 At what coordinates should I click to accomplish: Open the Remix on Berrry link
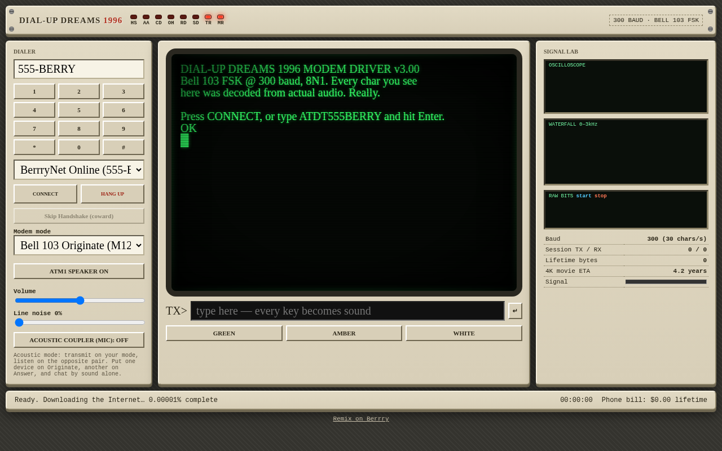tap(361, 419)
